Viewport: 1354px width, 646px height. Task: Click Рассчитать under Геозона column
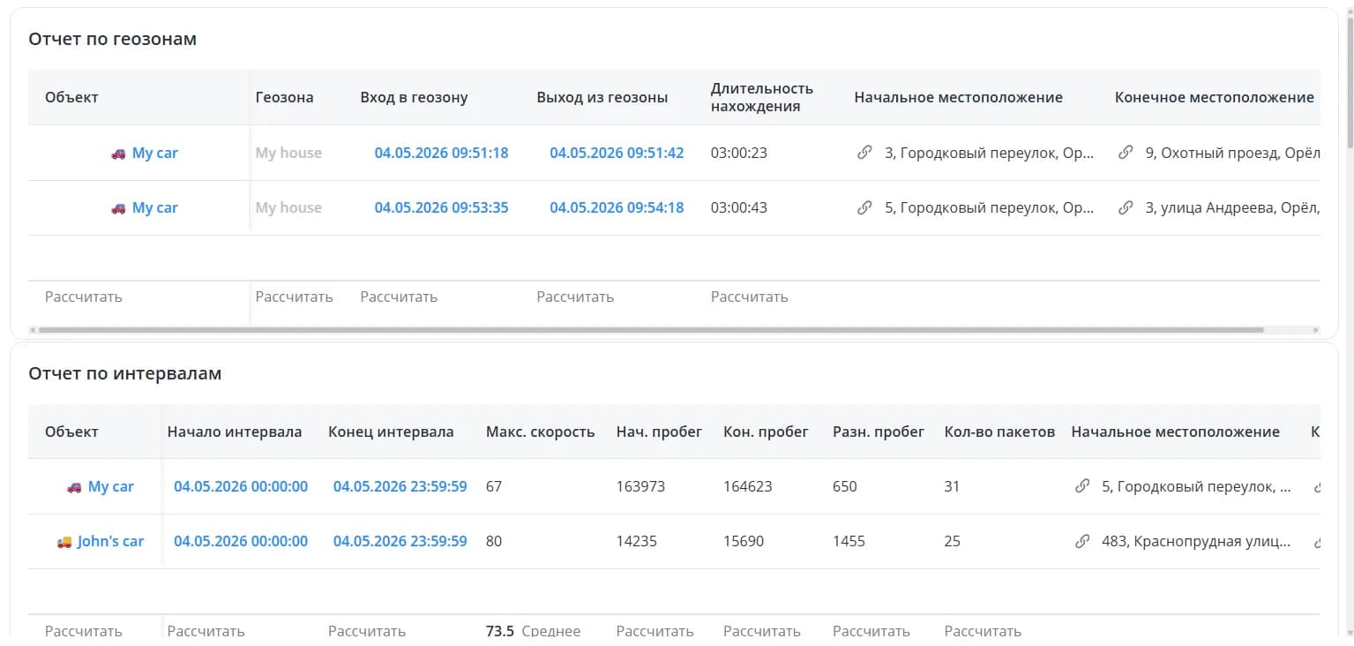click(x=295, y=297)
